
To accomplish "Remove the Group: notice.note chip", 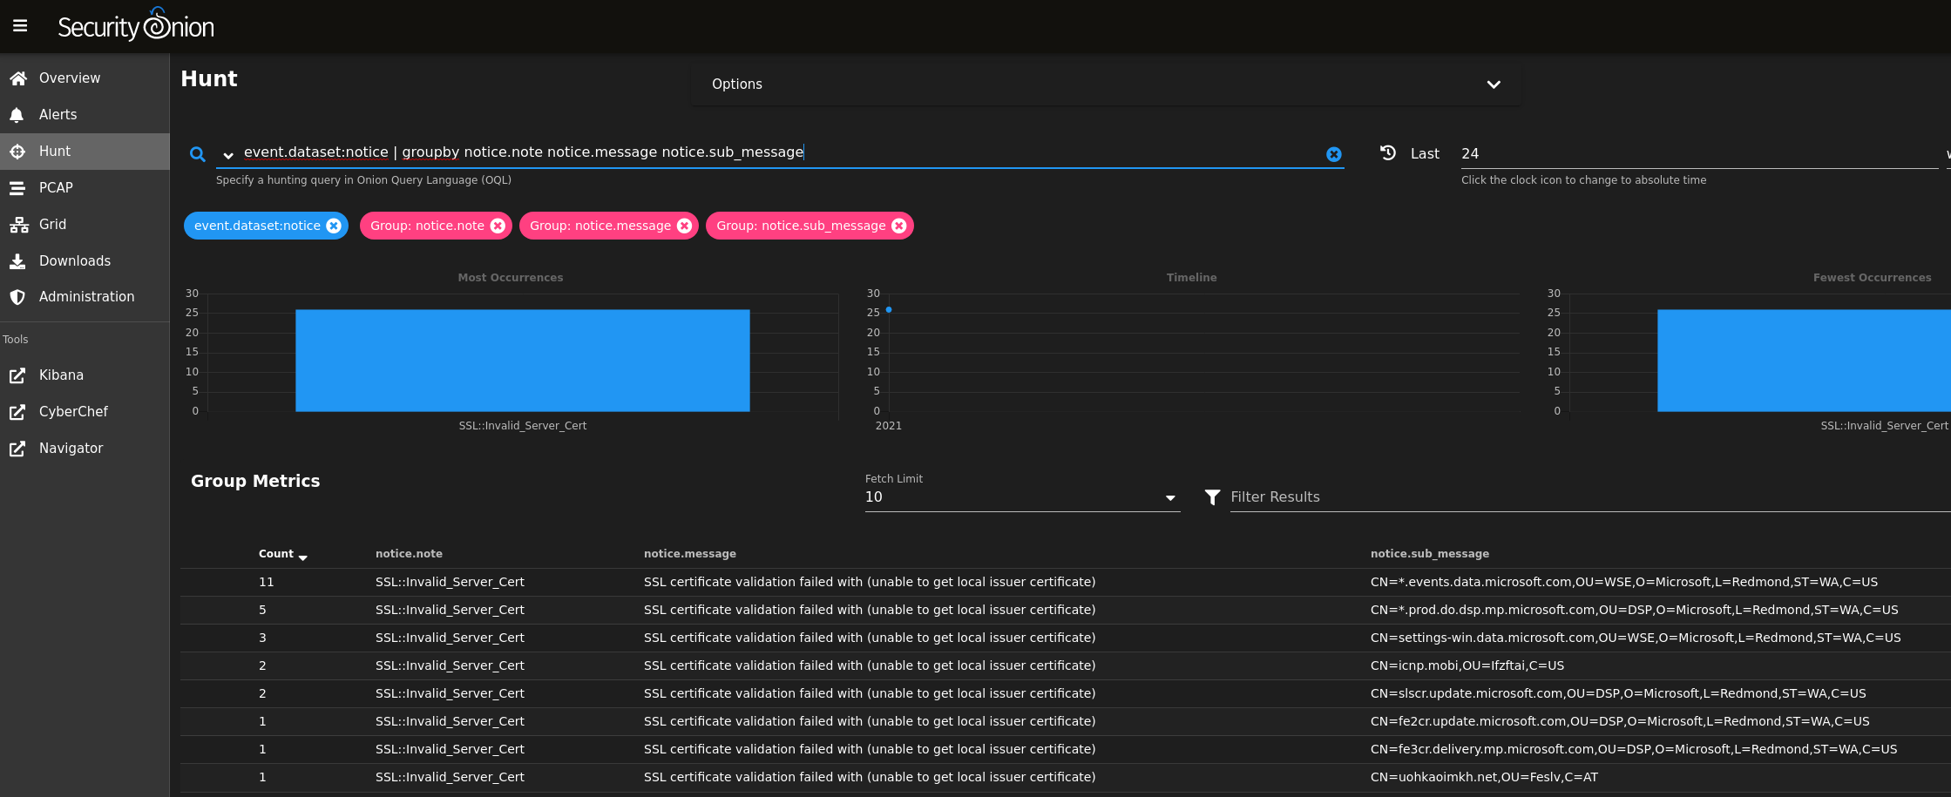I will click(498, 226).
